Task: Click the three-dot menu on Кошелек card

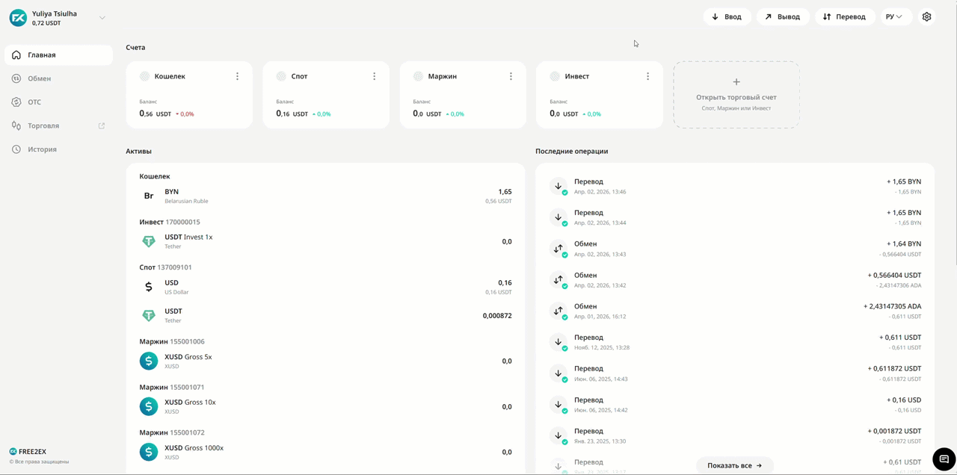Action: click(237, 76)
